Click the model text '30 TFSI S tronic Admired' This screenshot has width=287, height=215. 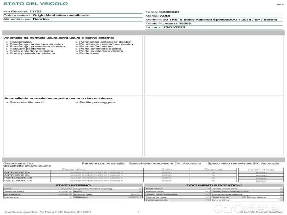point(187,20)
